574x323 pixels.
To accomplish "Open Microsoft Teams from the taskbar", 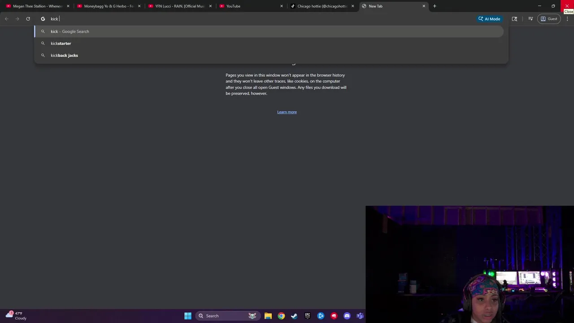I will 360,316.
